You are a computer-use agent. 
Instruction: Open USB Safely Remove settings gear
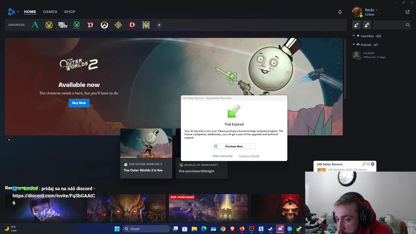(368, 164)
